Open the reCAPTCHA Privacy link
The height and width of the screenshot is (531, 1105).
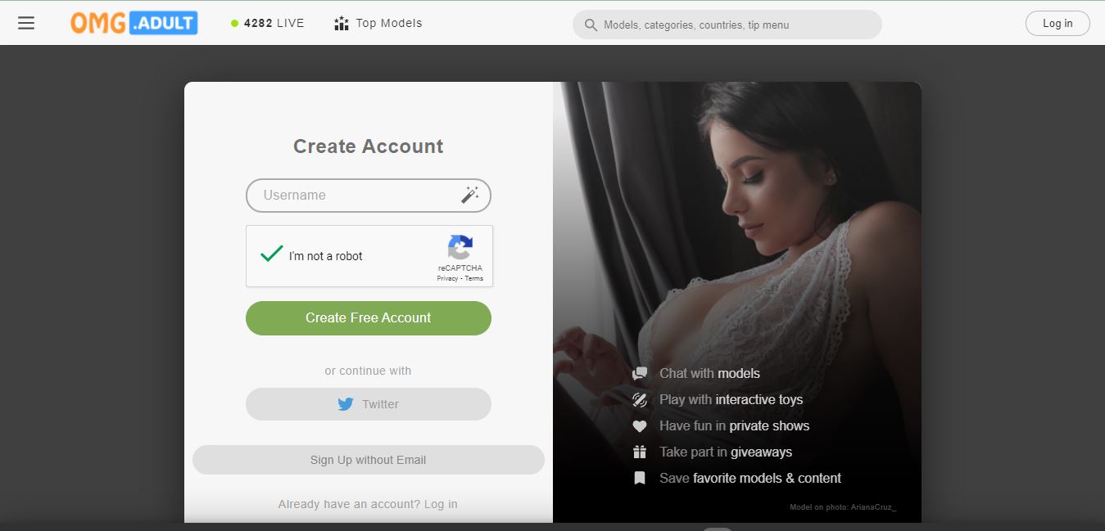[x=447, y=278]
